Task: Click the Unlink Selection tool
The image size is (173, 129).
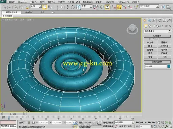Action: (x=21, y=7)
